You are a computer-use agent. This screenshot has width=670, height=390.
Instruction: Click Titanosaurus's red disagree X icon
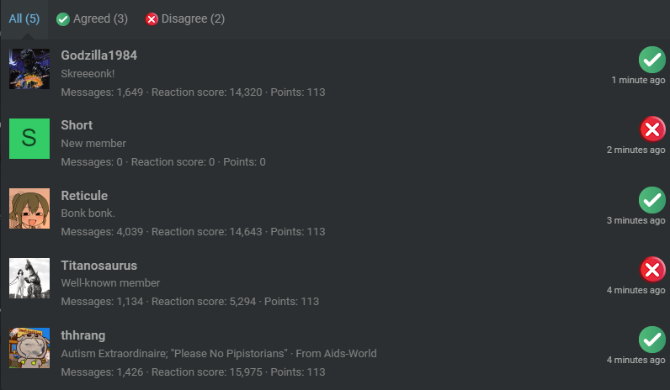pyautogui.click(x=652, y=270)
